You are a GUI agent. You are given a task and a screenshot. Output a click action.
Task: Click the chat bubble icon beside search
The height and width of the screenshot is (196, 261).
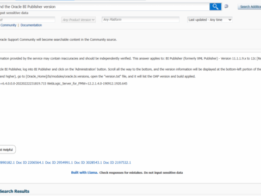click(226, 7)
